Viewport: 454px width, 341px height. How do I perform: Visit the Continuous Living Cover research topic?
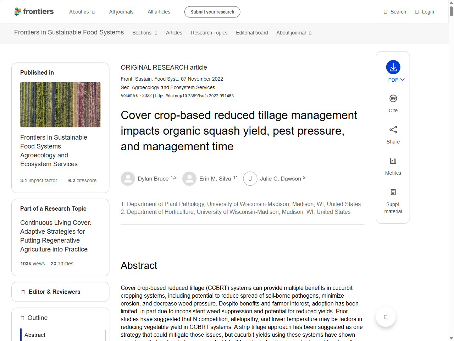[56, 236]
